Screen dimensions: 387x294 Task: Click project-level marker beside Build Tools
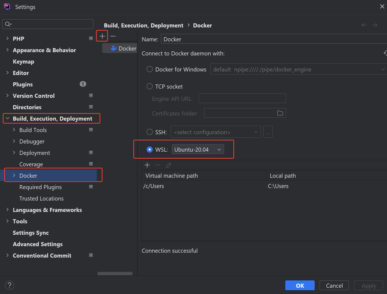pos(91,130)
